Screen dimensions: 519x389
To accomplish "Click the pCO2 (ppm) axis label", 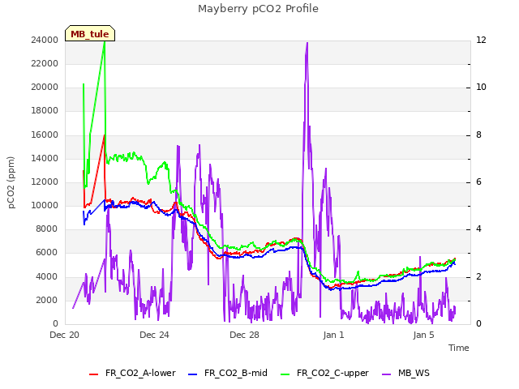I will point(11,182).
